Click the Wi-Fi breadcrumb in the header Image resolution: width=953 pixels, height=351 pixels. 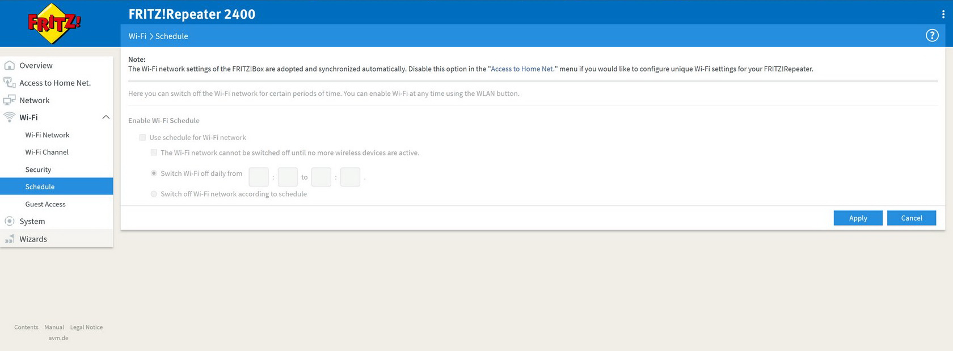(137, 36)
